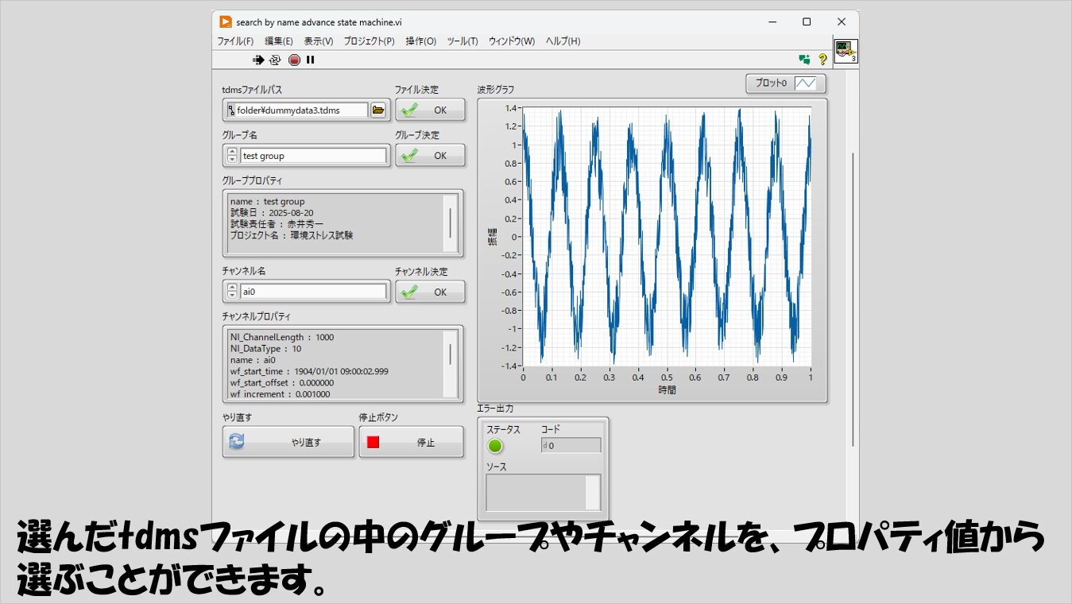The height and width of the screenshot is (604, 1072).
Task: Open the チャンネル名 selector arrows
Action: pyautogui.click(x=232, y=292)
